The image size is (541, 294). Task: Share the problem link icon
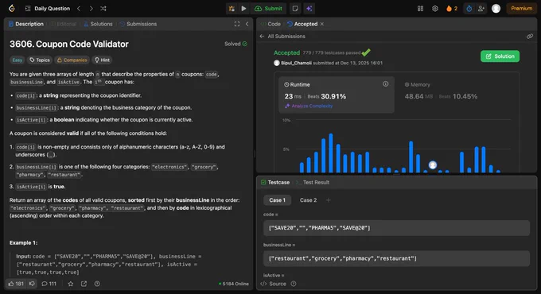point(84,284)
